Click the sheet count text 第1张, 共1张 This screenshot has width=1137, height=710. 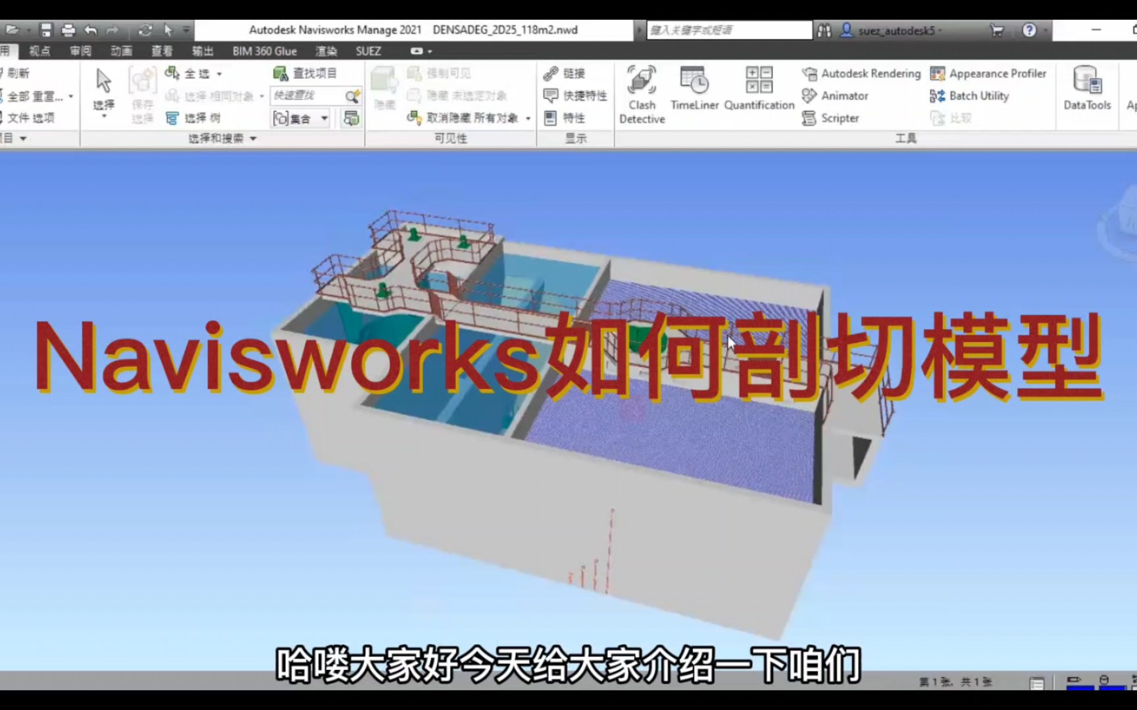[956, 682]
